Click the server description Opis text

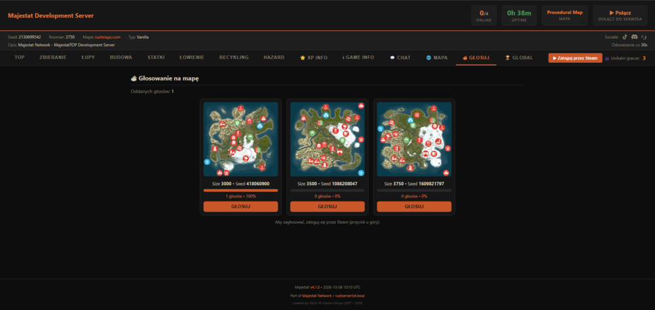pos(62,44)
